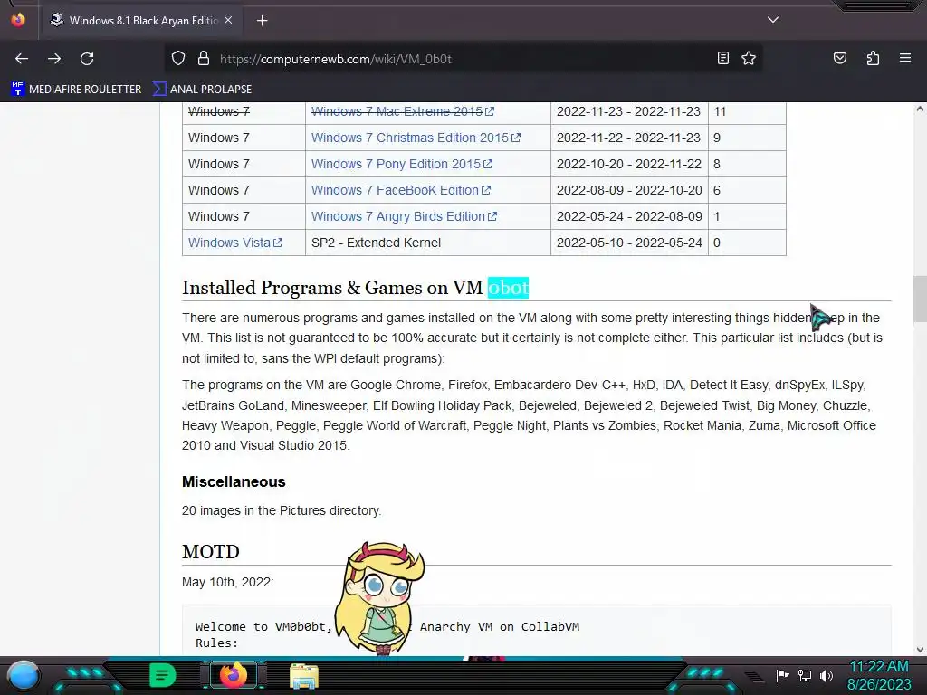Open the network tray icon
927x695 pixels.
coord(805,675)
